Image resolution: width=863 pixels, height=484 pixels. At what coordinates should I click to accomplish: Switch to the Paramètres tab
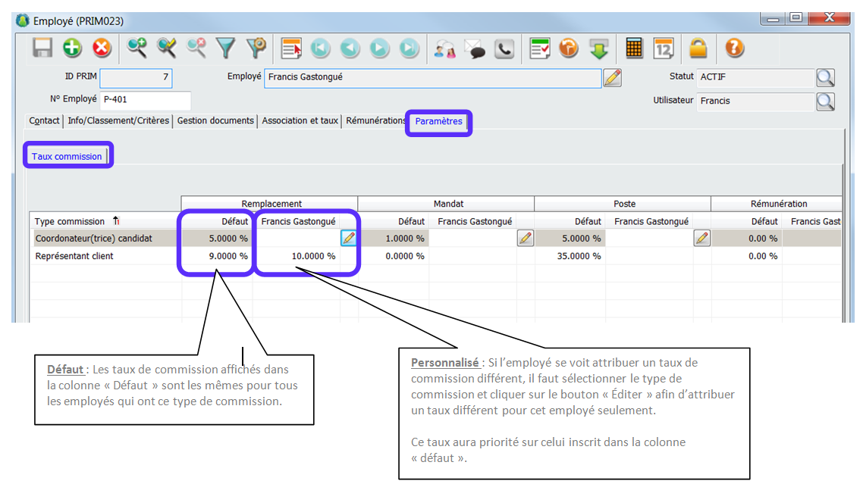coord(438,121)
